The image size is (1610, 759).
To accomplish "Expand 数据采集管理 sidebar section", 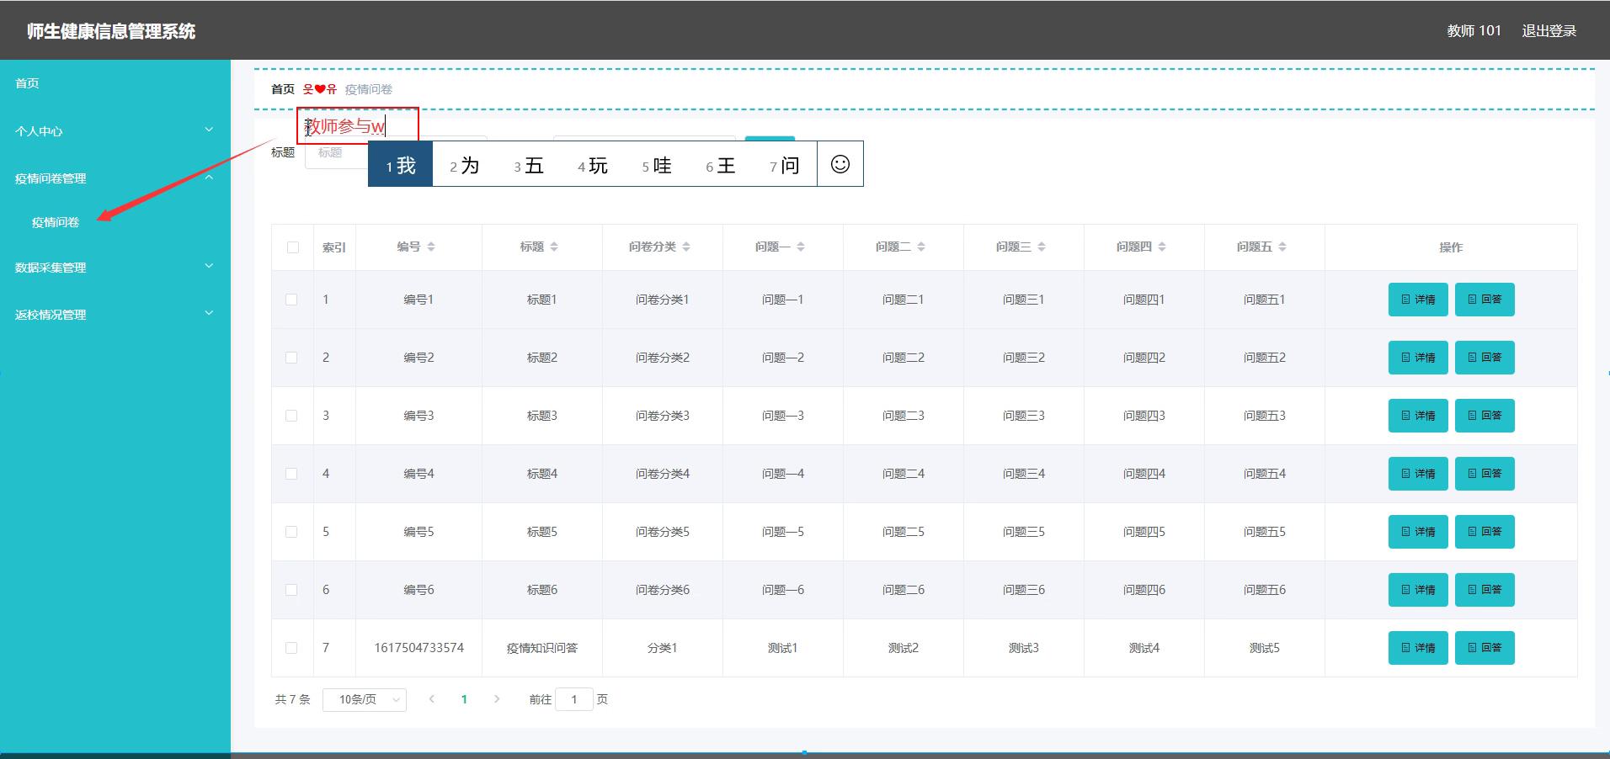I will pyautogui.click(x=115, y=267).
